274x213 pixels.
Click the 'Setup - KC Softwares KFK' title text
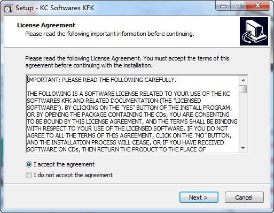point(55,8)
